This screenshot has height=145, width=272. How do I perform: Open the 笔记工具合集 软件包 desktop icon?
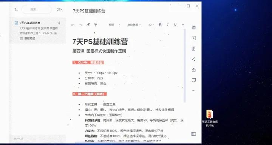tap(210, 118)
